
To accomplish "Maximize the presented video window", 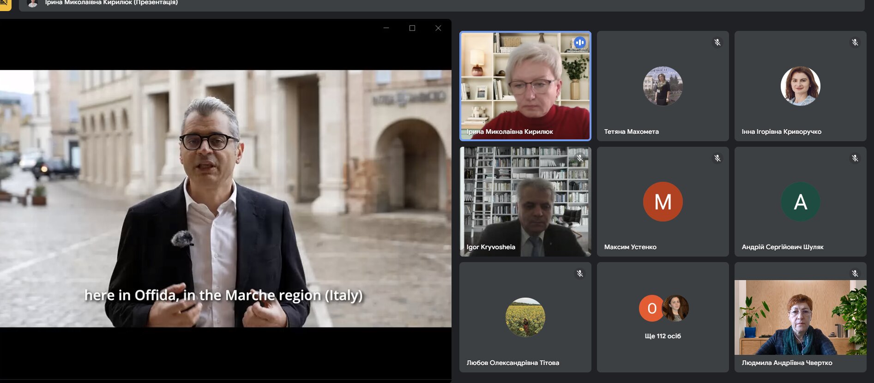I will pos(412,28).
